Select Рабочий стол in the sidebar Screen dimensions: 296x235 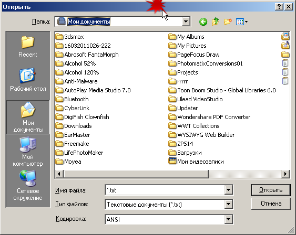click(x=28, y=80)
